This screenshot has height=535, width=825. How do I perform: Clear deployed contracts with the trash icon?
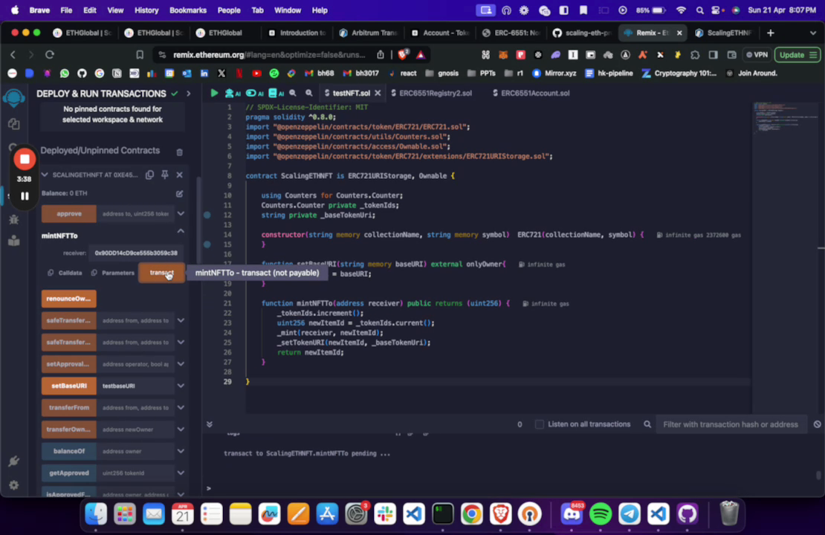pyautogui.click(x=179, y=152)
